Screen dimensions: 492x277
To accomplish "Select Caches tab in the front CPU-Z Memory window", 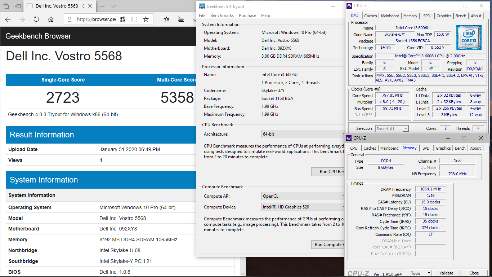I will [370, 148].
